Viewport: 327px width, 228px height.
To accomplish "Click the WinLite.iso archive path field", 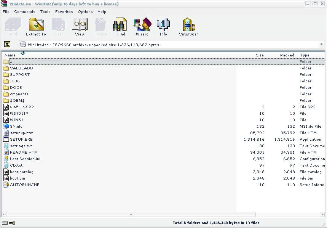I will 171,45.
